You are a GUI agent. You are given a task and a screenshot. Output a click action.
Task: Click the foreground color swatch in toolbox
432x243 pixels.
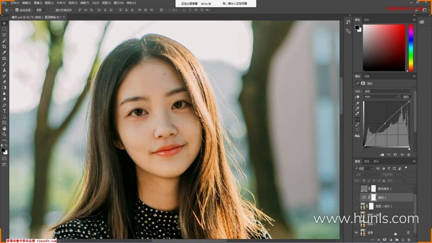pos(3,150)
